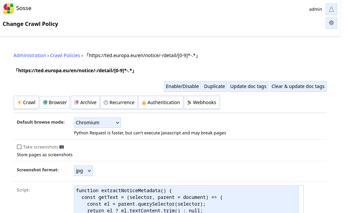Switch to the Browser tab
344x213 pixels.
point(55,102)
